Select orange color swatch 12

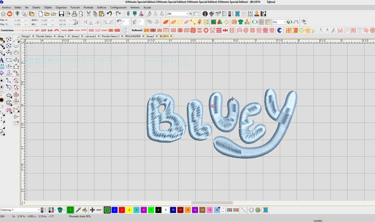(187, 210)
